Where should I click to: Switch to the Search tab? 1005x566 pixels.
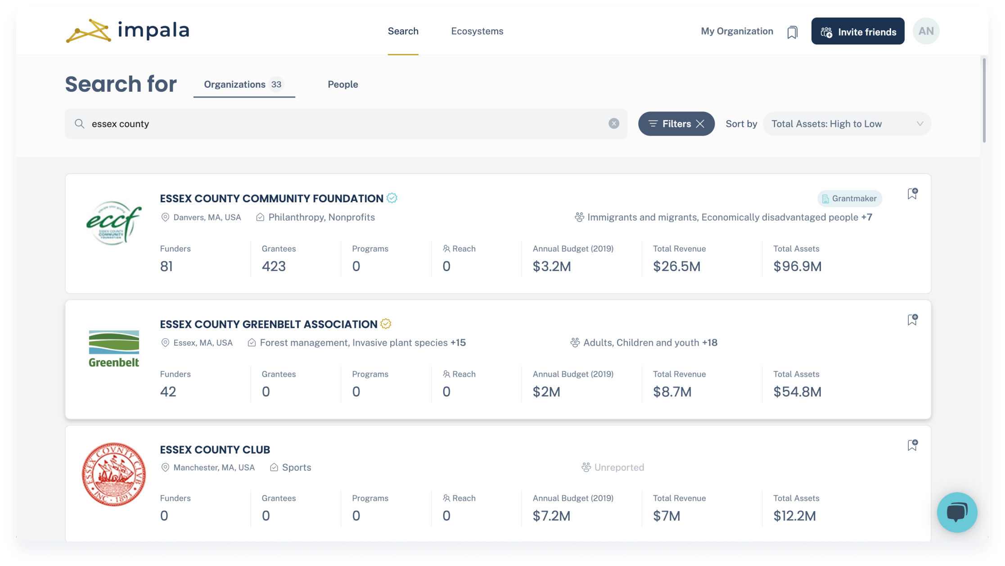(403, 31)
